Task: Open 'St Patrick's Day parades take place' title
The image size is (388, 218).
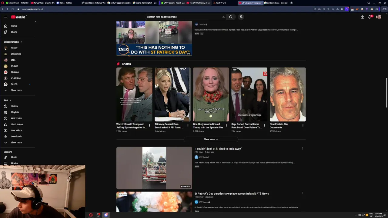Action: tap(232, 193)
